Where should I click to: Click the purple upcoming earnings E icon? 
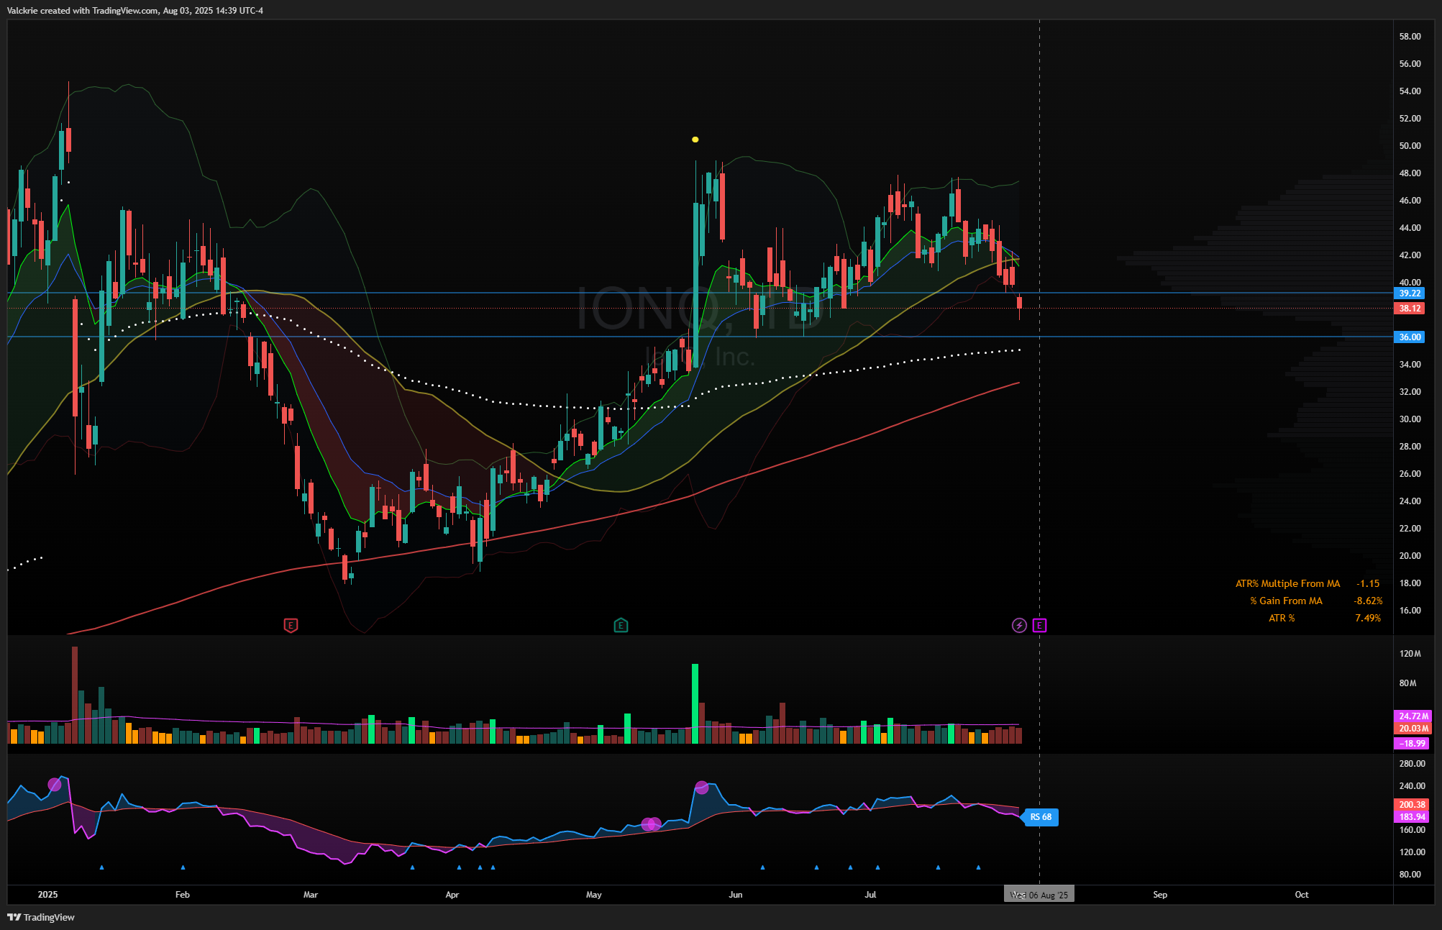coord(1039,625)
